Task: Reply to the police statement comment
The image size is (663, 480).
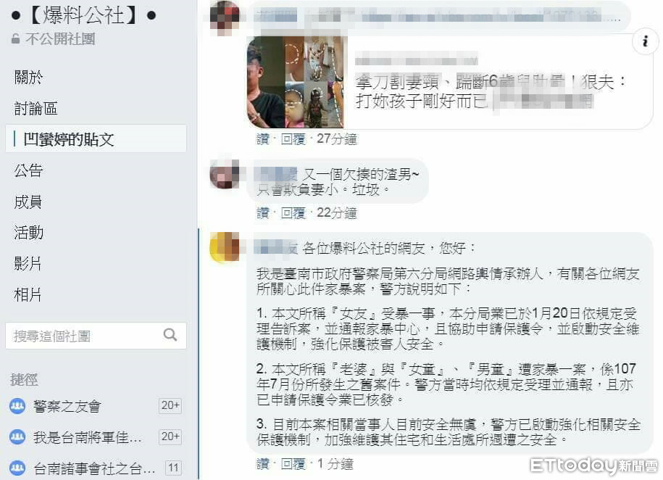Action: point(293,464)
